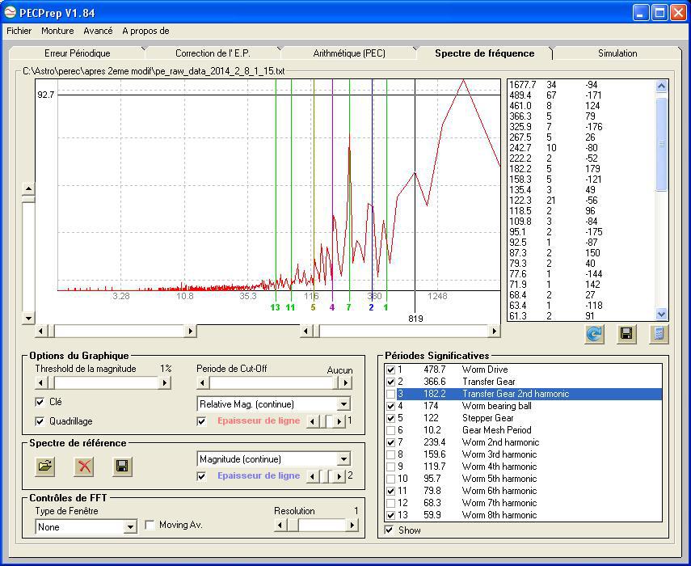Switch to the Simulation tab

617,53
